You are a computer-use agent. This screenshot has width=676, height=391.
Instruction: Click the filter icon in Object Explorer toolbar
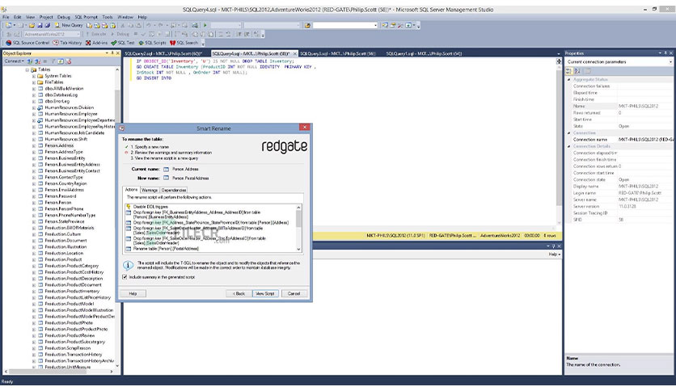(53, 61)
